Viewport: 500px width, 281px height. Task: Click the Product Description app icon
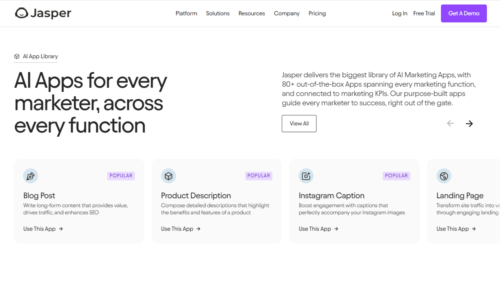(168, 176)
